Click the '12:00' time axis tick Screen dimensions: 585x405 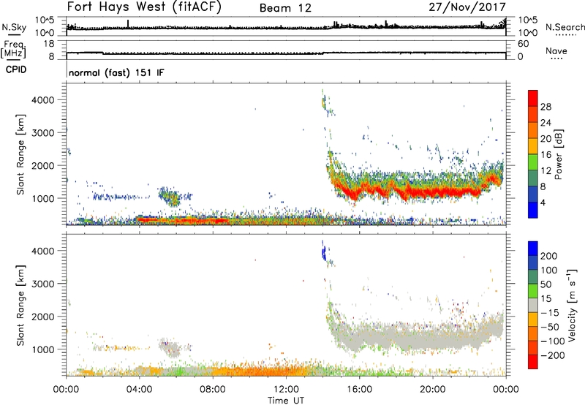coord(286,390)
